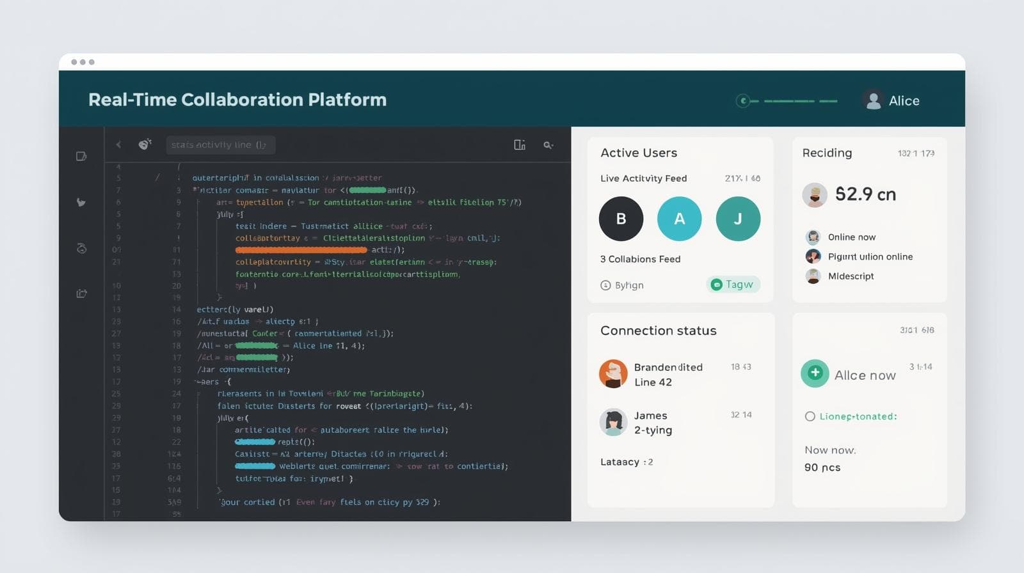Click the '2-tying' status under James
Image resolution: width=1024 pixels, height=573 pixels.
click(x=653, y=430)
